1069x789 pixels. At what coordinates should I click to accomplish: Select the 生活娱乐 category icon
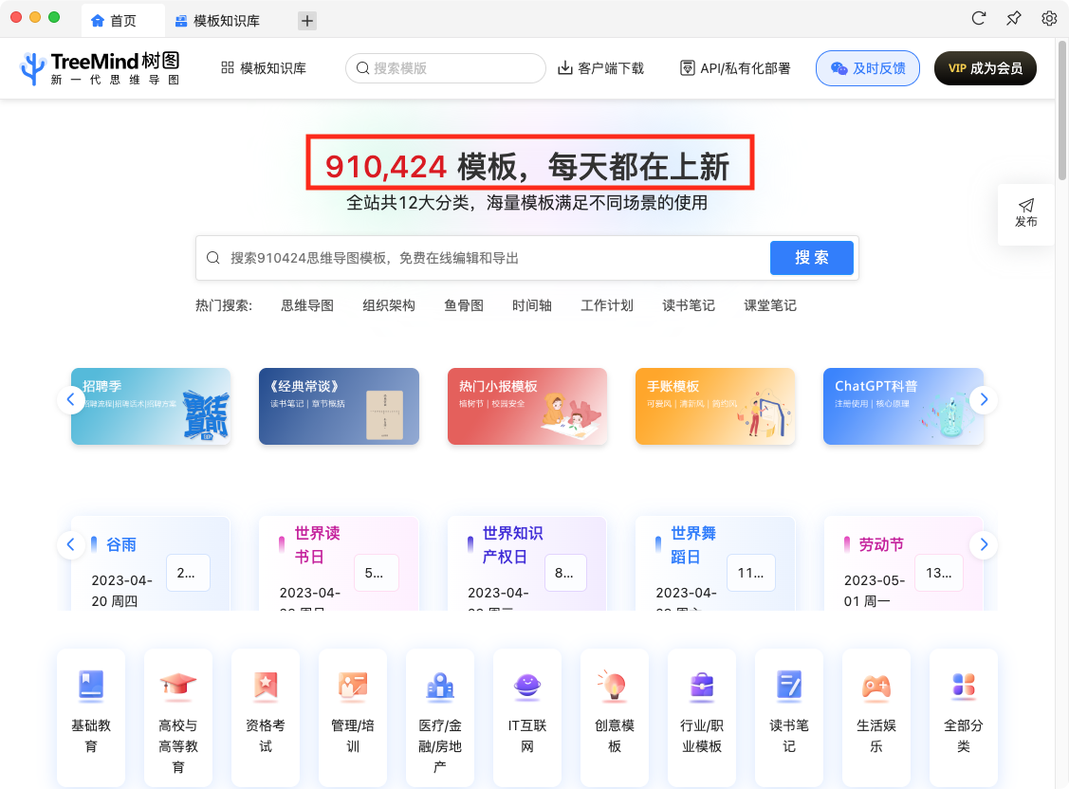876,687
